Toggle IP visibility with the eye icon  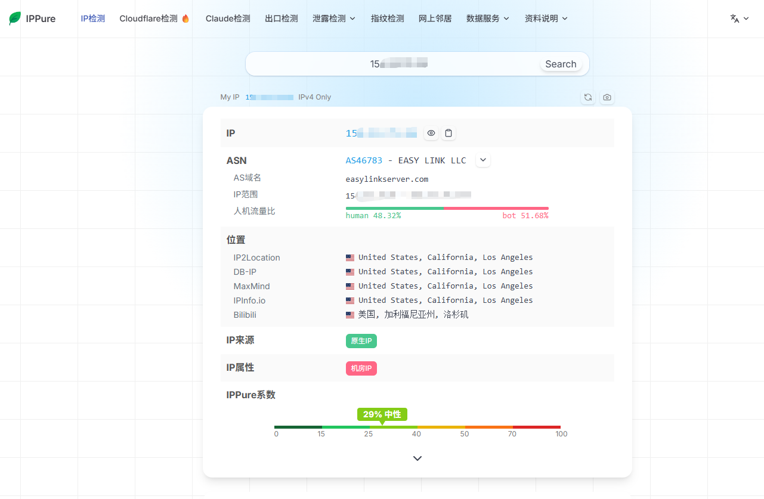(431, 133)
